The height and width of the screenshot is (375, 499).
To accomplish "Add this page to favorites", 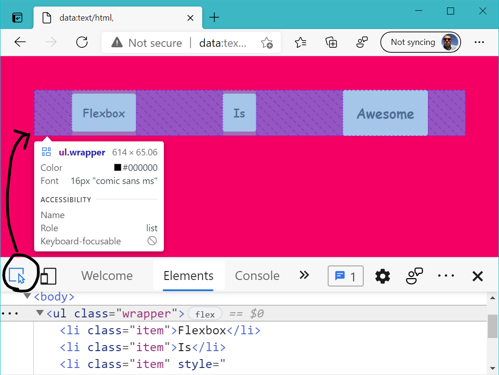I will click(x=267, y=43).
